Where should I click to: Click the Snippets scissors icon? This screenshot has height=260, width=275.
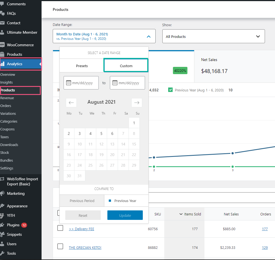2,235
